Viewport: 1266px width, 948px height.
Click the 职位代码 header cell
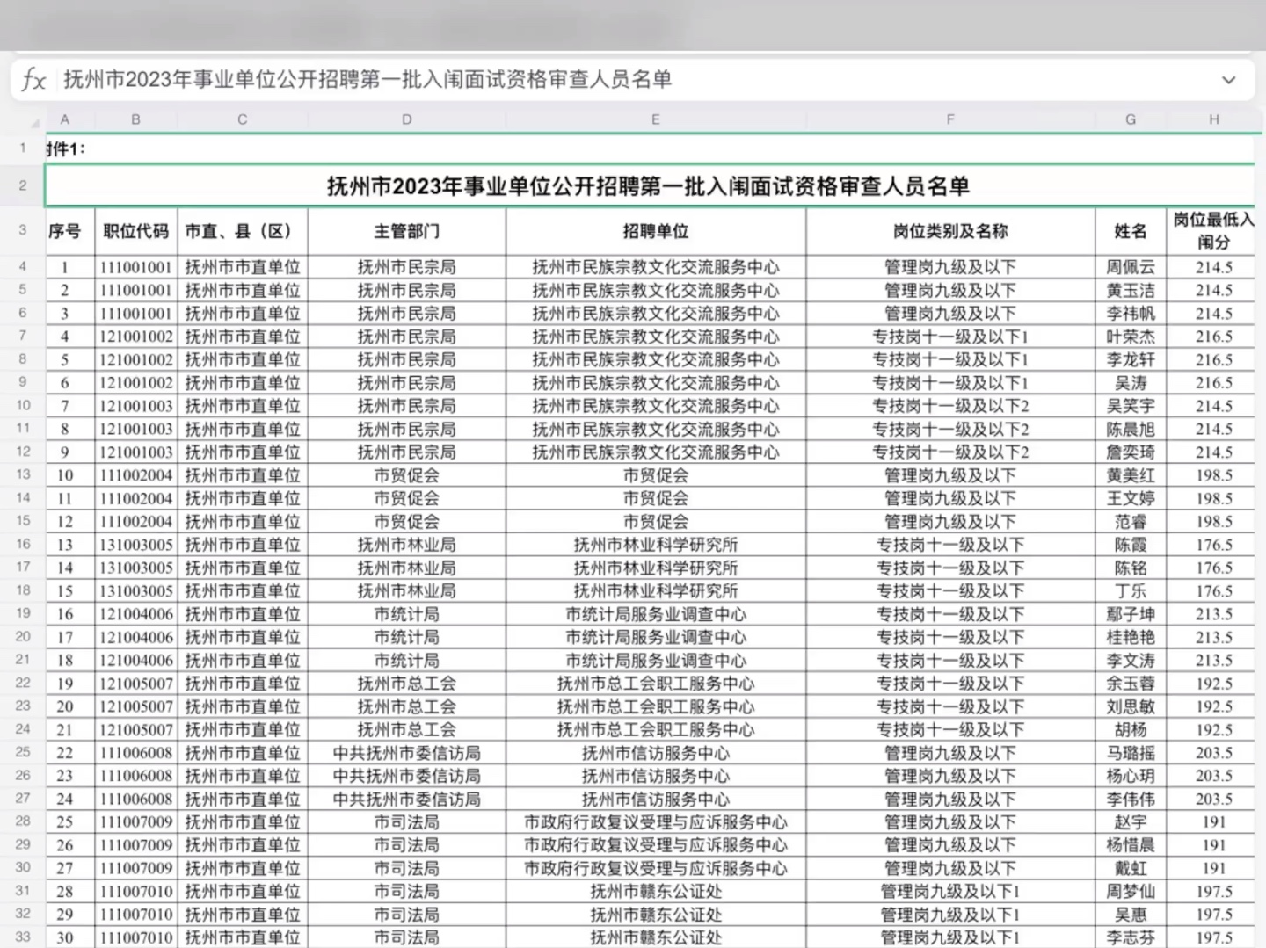click(x=135, y=231)
